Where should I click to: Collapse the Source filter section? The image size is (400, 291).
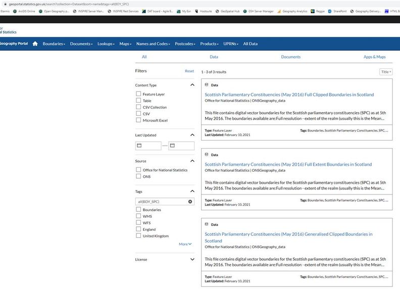(x=192, y=161)
